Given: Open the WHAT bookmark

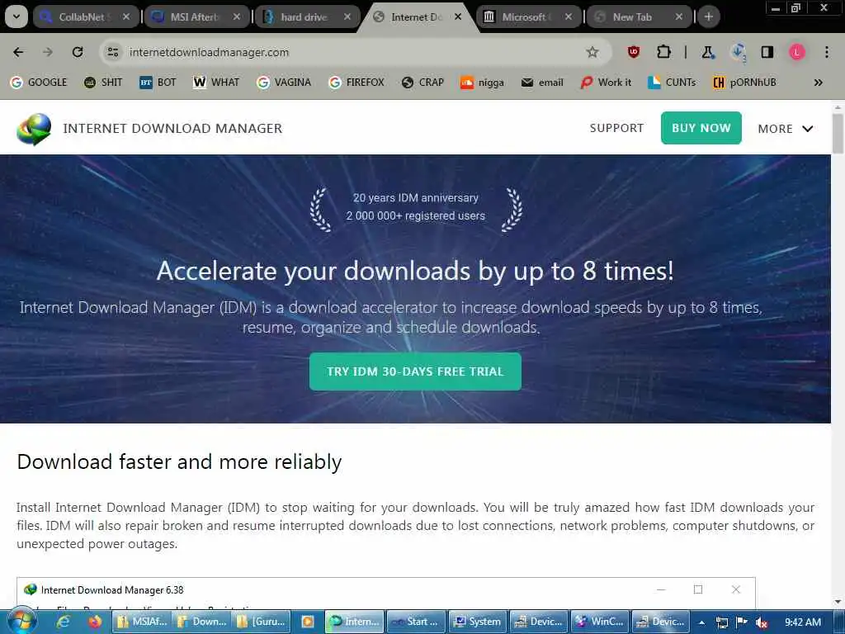Looking at the screenshot, I should tap(216, 83).
